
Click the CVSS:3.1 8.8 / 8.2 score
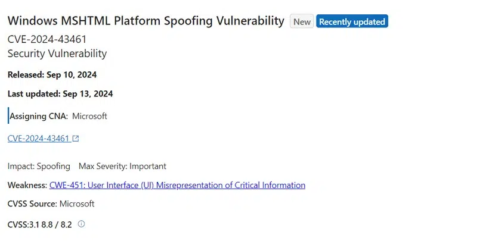click(x=39, y=224)
